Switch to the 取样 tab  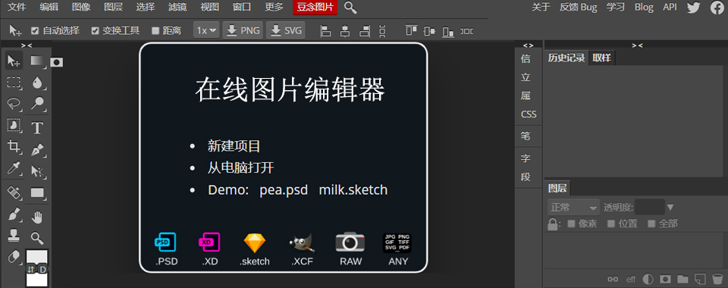[601, 58]
